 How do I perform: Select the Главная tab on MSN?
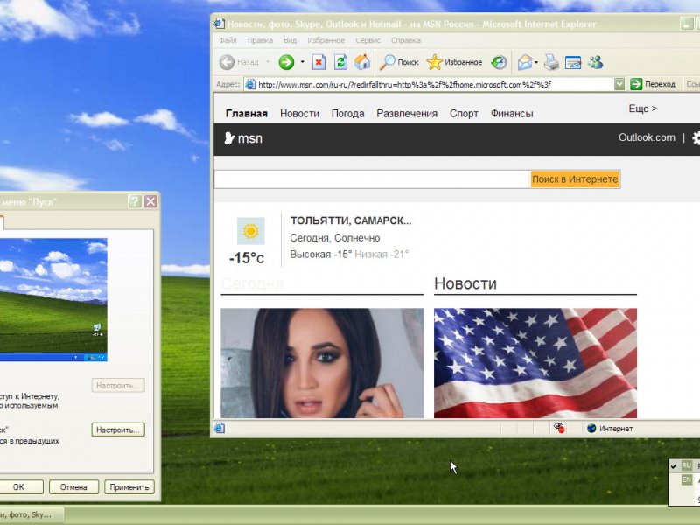[247, 114]
